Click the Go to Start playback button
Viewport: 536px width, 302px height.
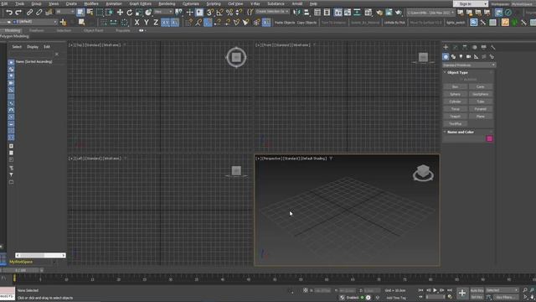click(420, 290)
